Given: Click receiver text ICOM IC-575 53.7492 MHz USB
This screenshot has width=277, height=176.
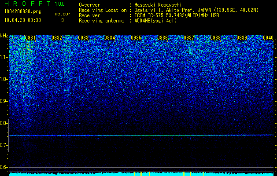Looking at the screenshot, I should point(177,15).
